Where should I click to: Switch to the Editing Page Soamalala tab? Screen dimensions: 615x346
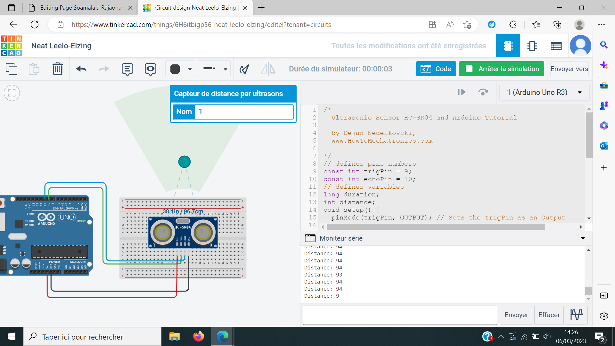pos(81,8)
